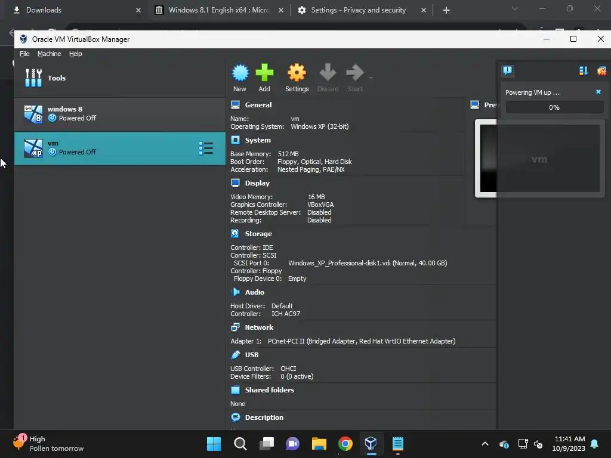Click the Network adapters icon
The height and width of the screenshot is (458, 611).
click(x=235, y=327)
